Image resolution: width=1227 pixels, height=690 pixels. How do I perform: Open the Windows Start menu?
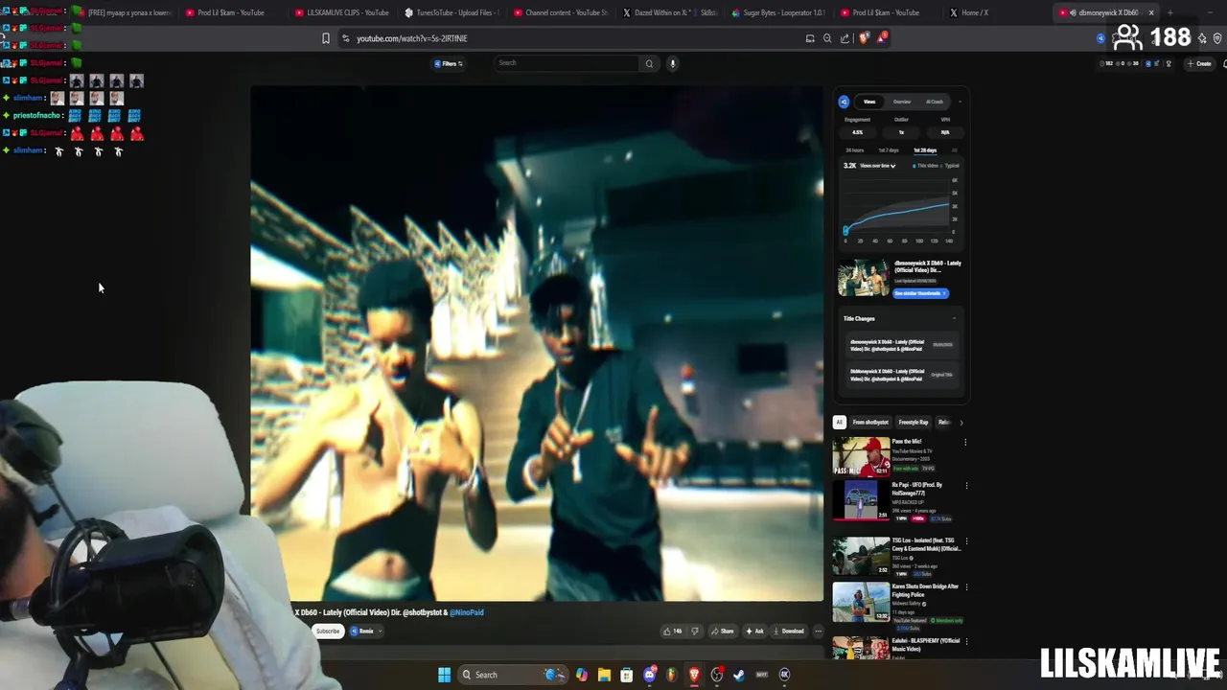coord(444,675)
